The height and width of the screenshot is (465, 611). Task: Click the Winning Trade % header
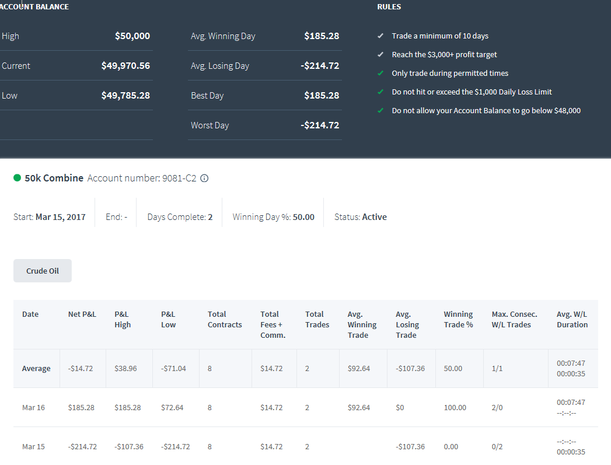[x=458, y=319]
